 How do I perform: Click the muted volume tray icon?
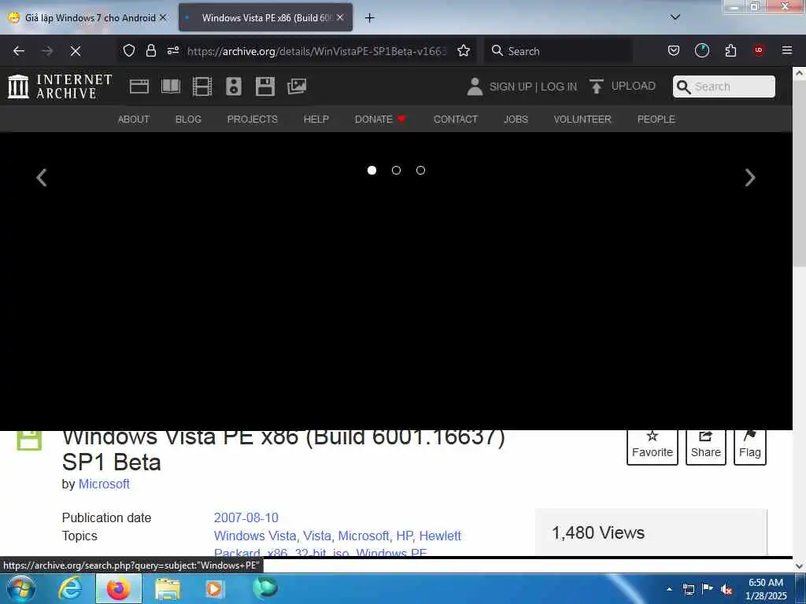pyautogui.click(x=727, y=590)
